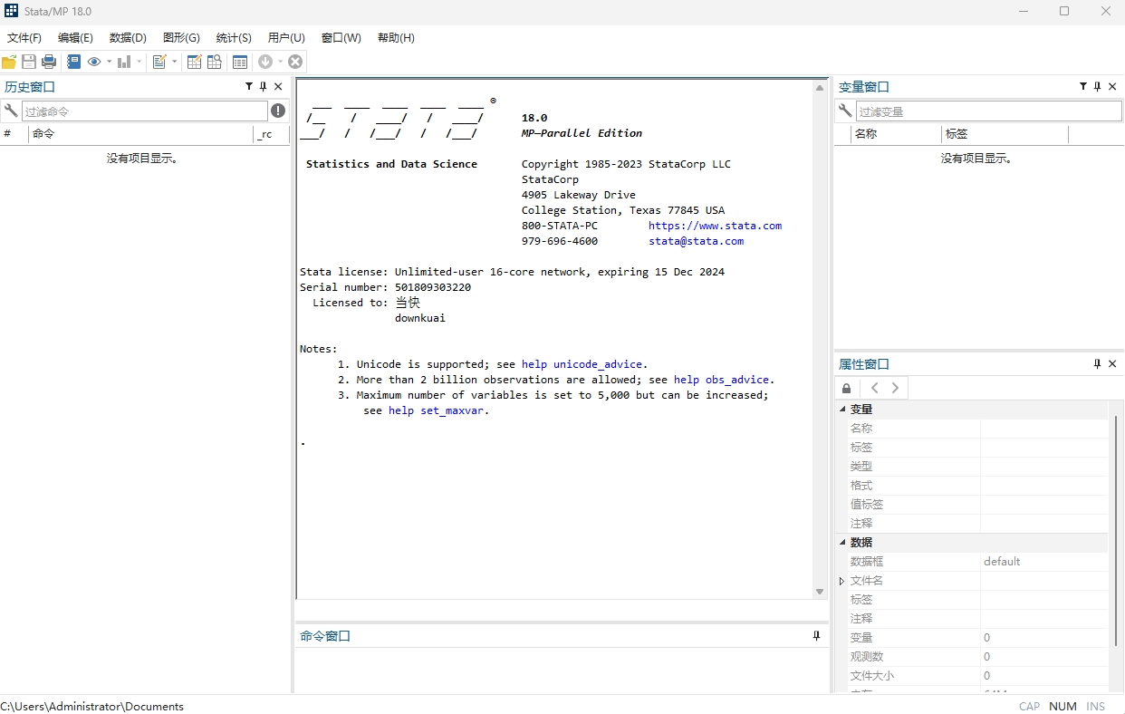This screenshot has height=714, width=1125.
Task: Open the help unicode_advice link
Action: (582, 364)
